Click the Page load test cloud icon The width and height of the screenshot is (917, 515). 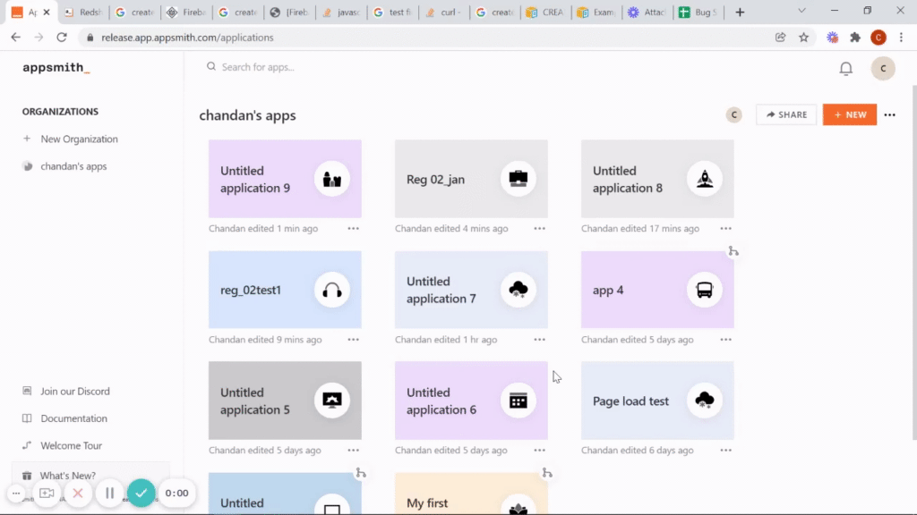click(704, 401)
